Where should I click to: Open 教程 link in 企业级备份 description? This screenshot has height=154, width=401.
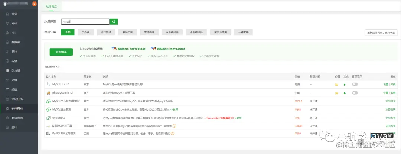tap(238, 118)
